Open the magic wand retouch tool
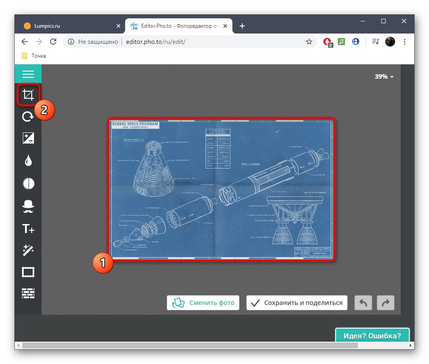The width and height of the screenshot is (429, 364). pyautogui.click(x=28, y=250)
